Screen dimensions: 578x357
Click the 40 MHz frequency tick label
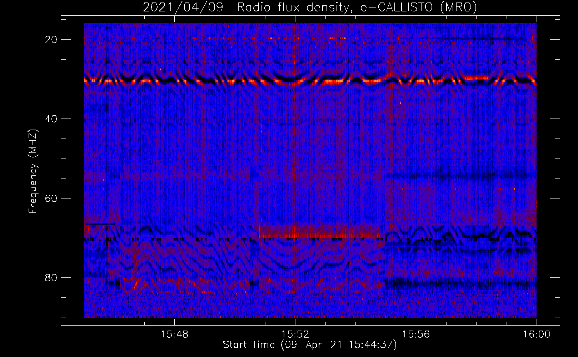(x=51, y=119)
